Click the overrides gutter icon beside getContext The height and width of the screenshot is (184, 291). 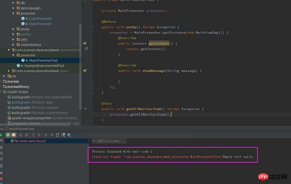85,43
